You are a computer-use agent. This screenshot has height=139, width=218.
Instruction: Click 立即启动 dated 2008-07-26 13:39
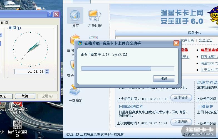[181, 97]
